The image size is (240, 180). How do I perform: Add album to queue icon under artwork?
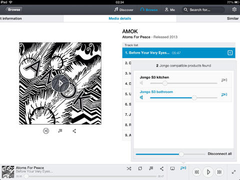60,131
